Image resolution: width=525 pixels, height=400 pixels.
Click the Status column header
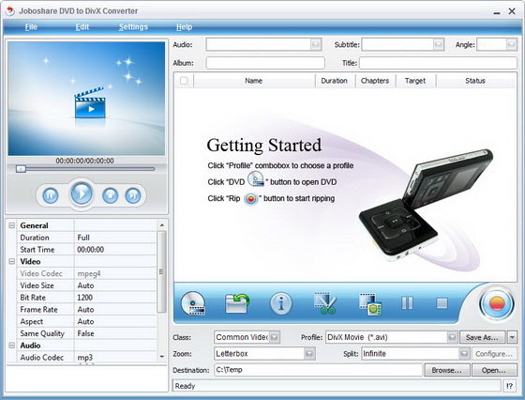475,81
